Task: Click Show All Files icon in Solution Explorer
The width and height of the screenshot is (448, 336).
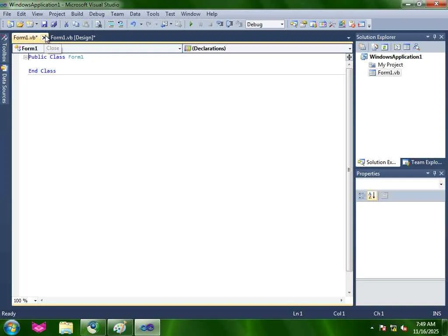Action: [x=375, y=47]
